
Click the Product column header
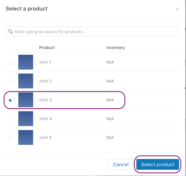click(x=47, y=48)
